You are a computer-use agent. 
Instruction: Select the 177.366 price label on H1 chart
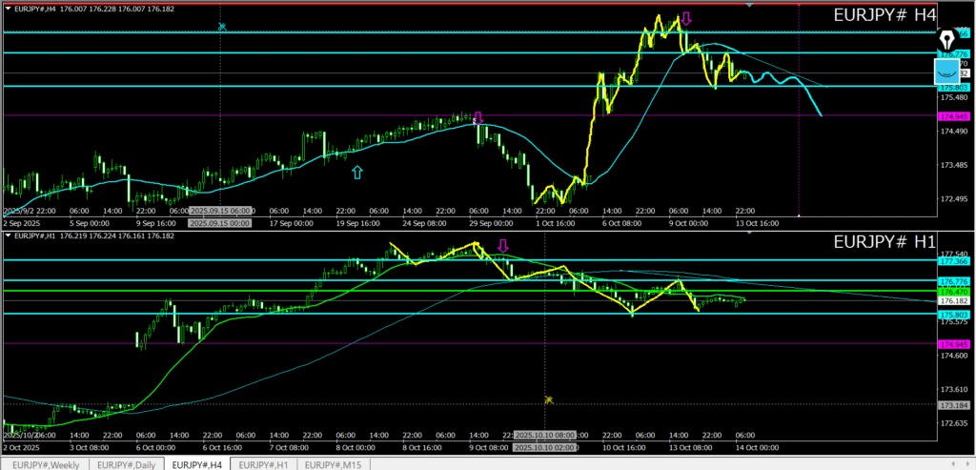[953, 260]
